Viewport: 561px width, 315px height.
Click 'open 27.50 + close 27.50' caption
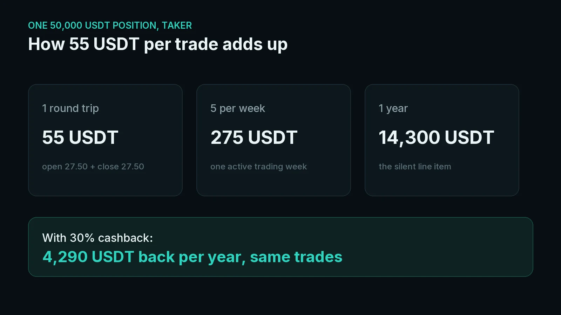93,167
